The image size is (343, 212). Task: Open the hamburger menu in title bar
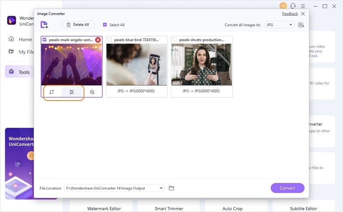click(x=303, y=6)
